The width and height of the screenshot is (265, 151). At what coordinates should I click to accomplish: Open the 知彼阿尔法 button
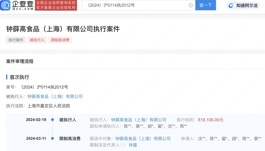click(243, 5)
